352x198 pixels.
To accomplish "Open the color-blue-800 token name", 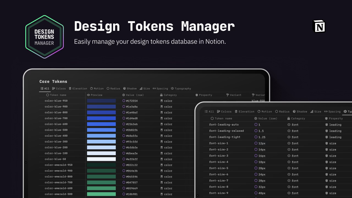I will 56,112.
